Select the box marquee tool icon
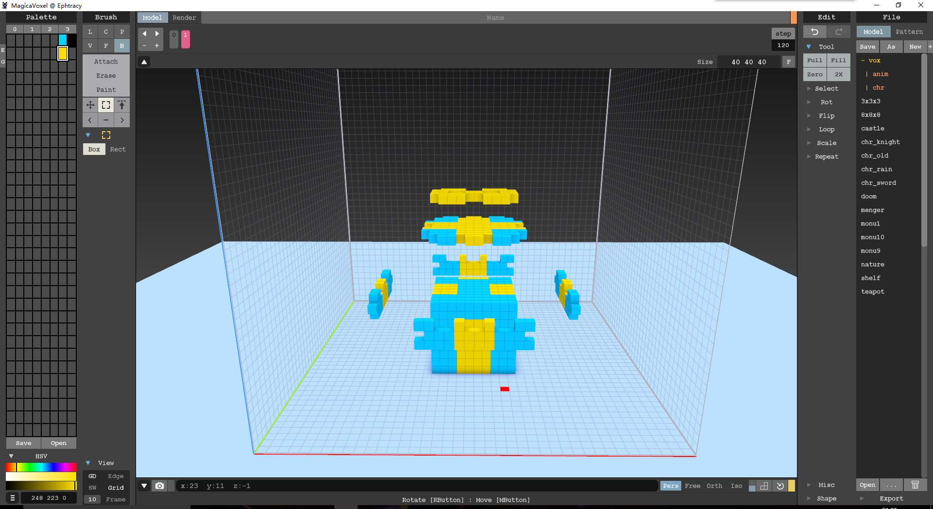 pos(106,105)
